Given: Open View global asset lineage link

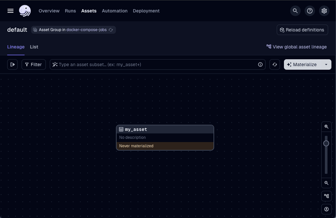Looking at the screenshot, I should (x=297, y=47).
